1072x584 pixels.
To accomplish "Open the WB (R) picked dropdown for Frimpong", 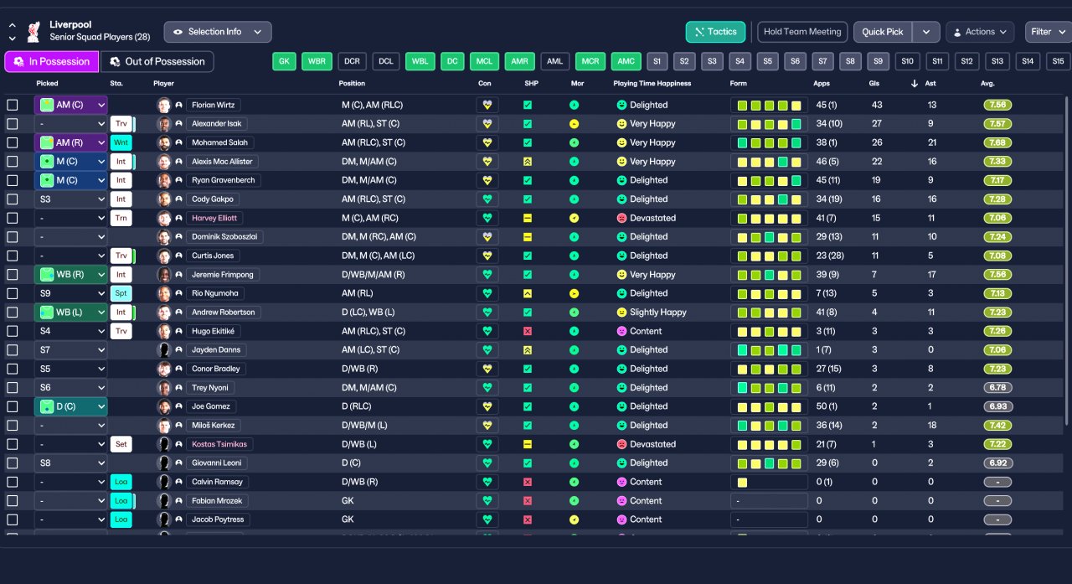I will point(71,275).
